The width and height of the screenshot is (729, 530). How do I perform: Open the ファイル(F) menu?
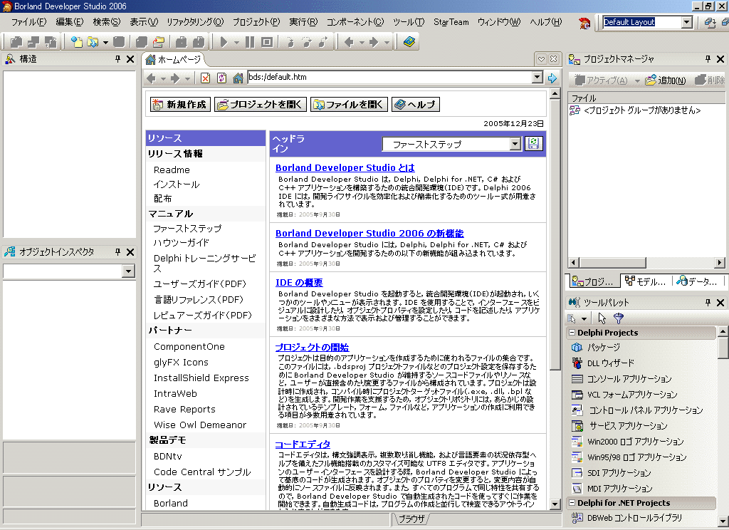pyautogui.click(x=28, y=22)
